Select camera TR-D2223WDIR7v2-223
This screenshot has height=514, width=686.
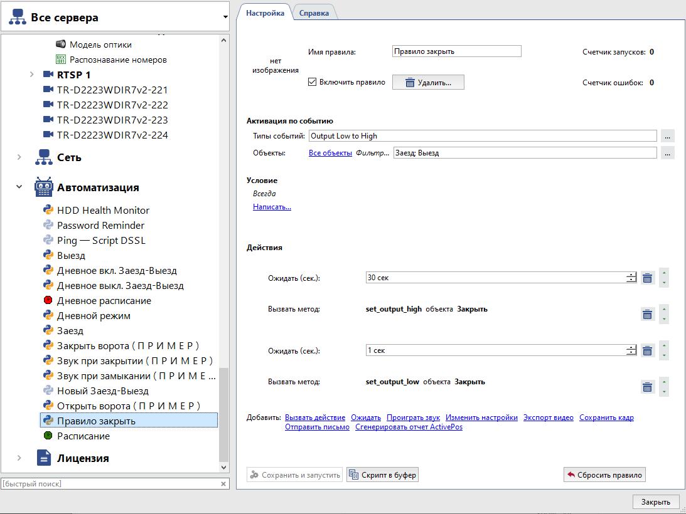[112, 120]
